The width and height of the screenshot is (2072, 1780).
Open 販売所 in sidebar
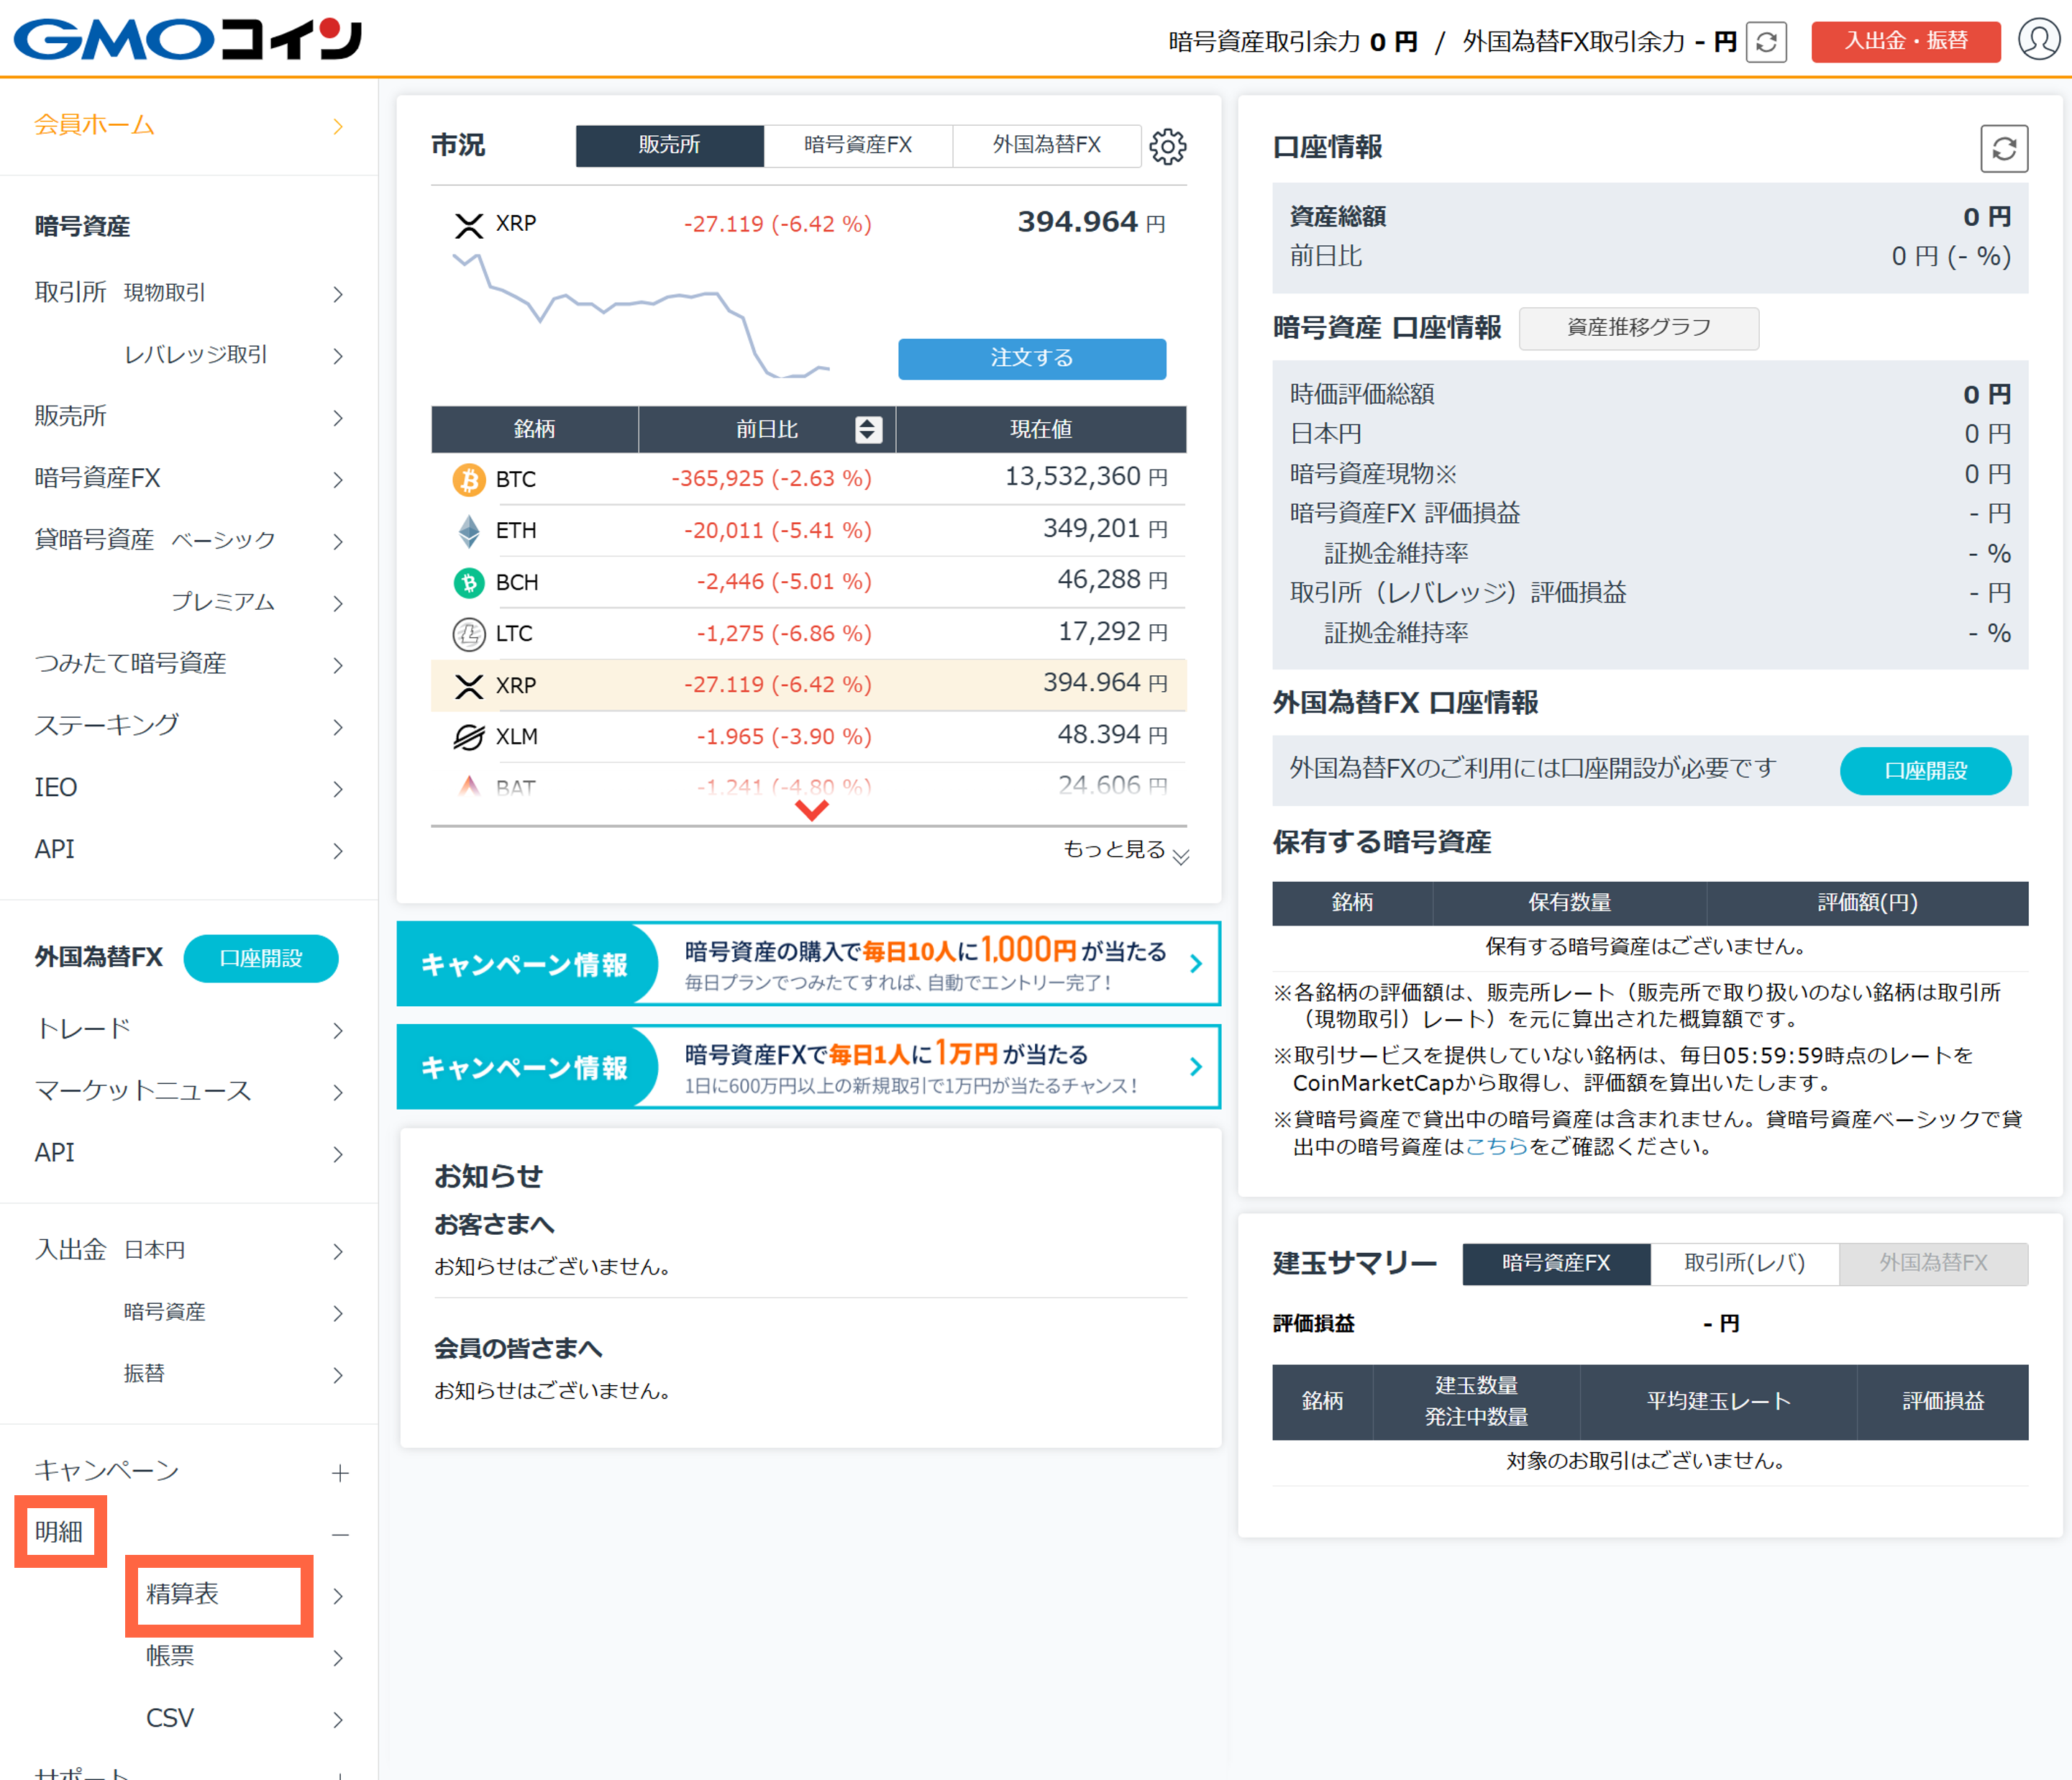point(189,417)
